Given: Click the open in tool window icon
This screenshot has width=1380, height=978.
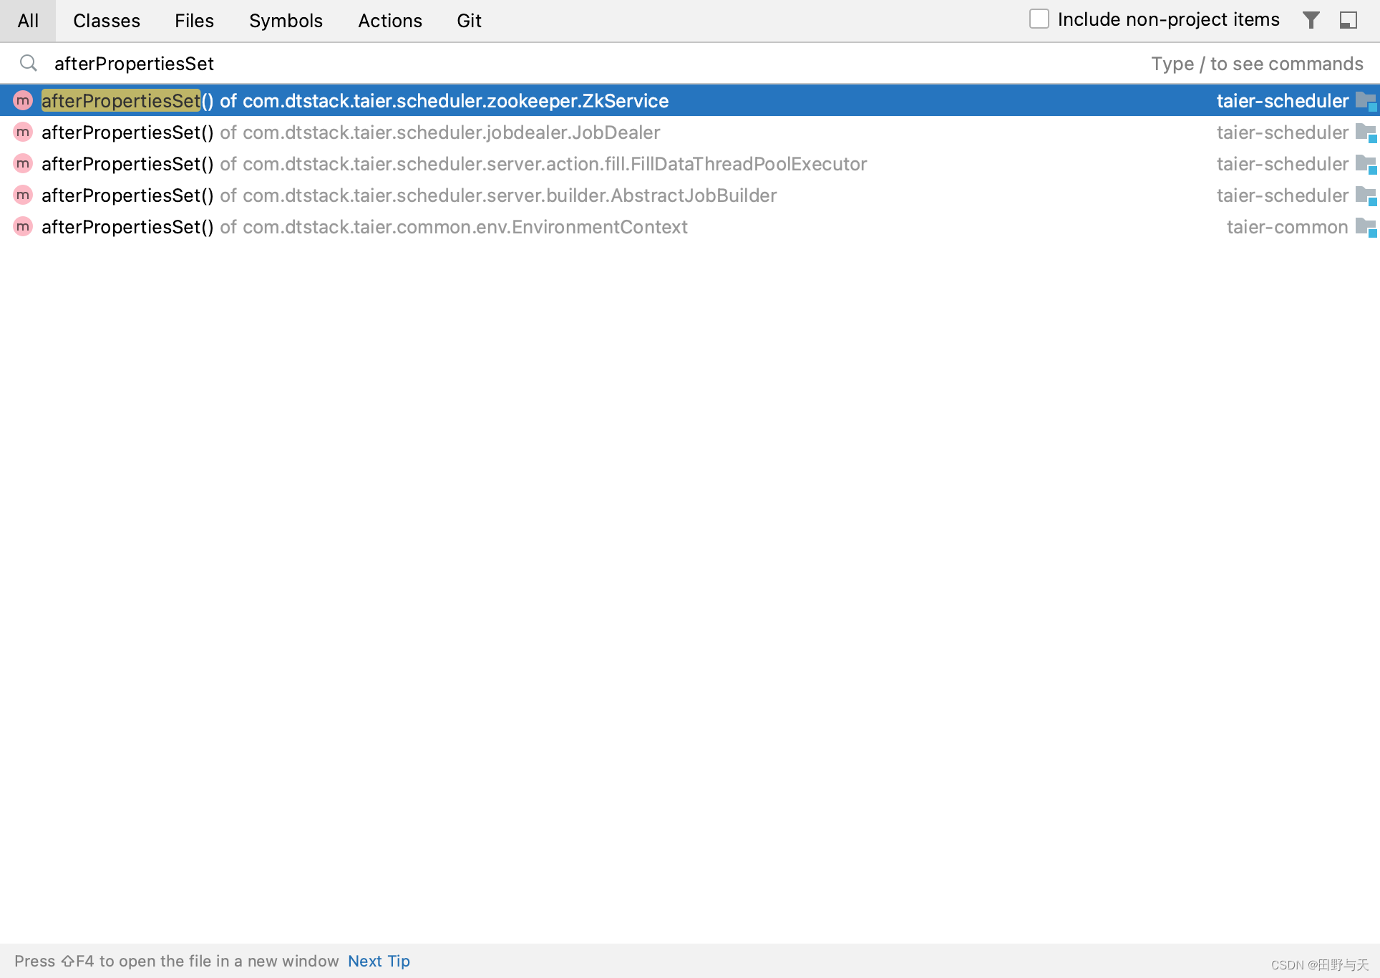Looking at the screenshot, I should [1348, 20].
